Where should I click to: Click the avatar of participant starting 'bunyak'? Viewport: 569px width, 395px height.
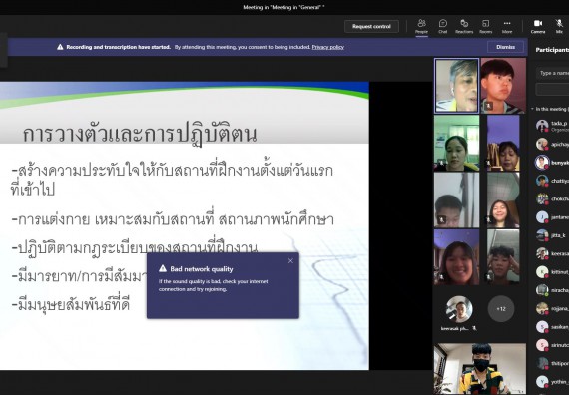[x=542, y=163]
